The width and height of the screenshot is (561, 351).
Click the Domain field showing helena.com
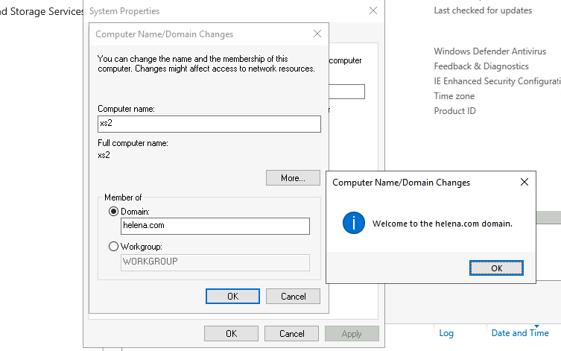[x=215, y=227]
